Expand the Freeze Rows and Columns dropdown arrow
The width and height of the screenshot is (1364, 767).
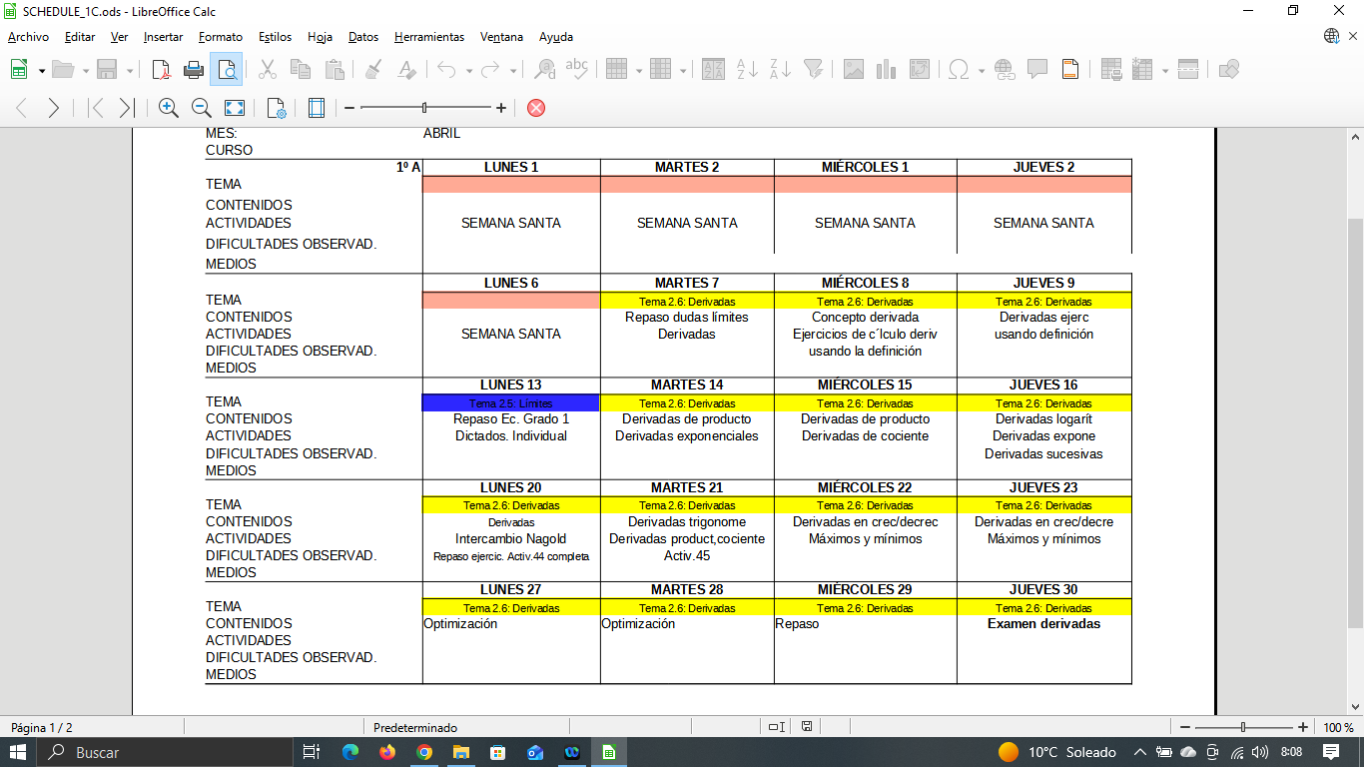(1164, 70)
